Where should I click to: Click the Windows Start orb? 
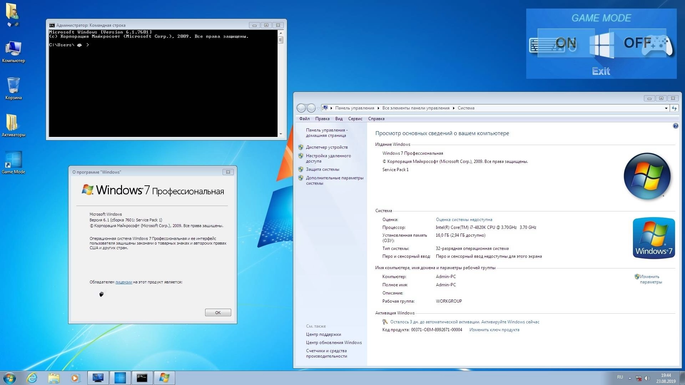[10, 378]
